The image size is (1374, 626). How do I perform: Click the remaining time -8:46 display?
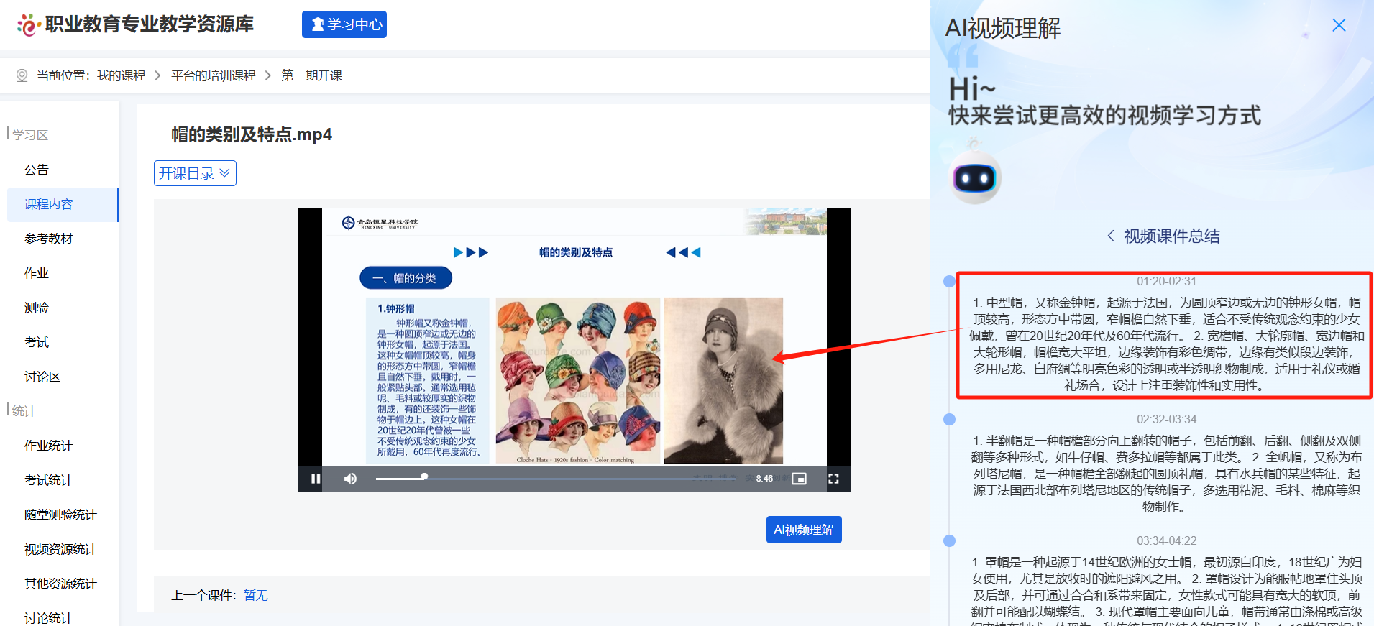tap(763, 479)
